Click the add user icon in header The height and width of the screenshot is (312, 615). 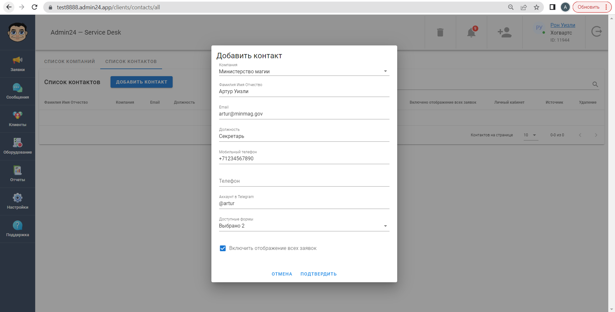[x=504, y=32]
